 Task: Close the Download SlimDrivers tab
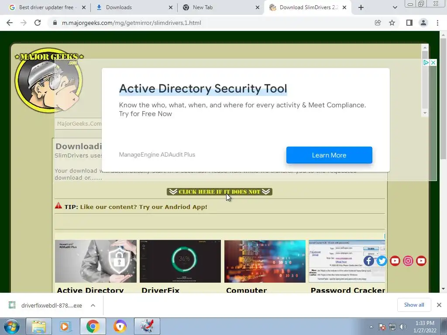coord(344,7)
